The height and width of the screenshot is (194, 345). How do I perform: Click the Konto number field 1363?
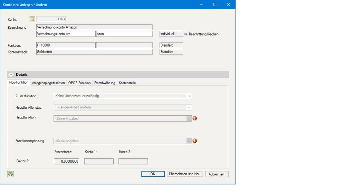point(51,19)
